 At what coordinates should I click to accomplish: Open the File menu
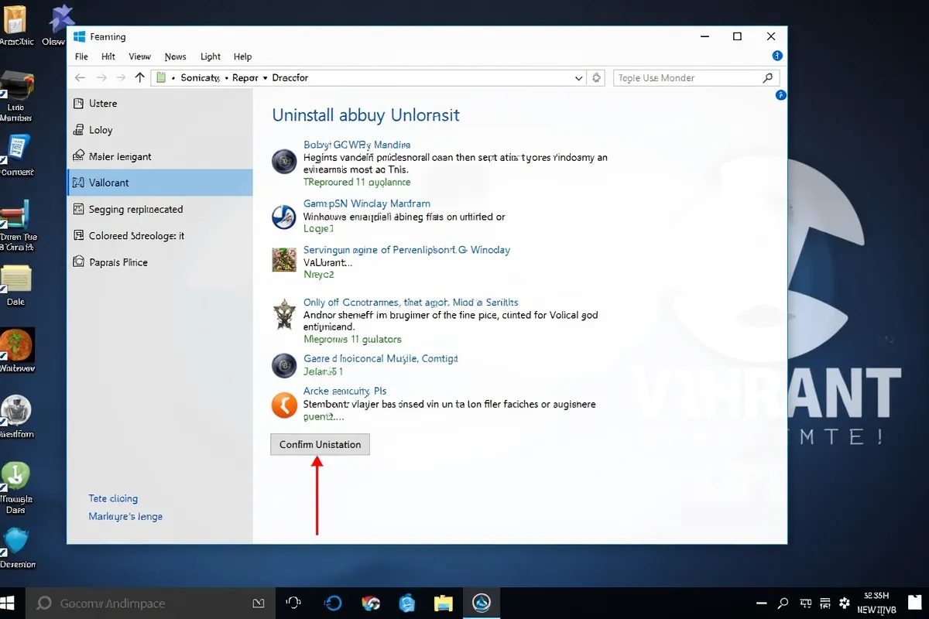point(81,56)
